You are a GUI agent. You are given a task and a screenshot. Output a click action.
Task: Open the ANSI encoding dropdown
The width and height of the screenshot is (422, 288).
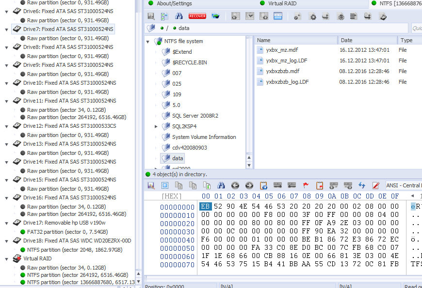pyautogui.click(x=403, y=185)
